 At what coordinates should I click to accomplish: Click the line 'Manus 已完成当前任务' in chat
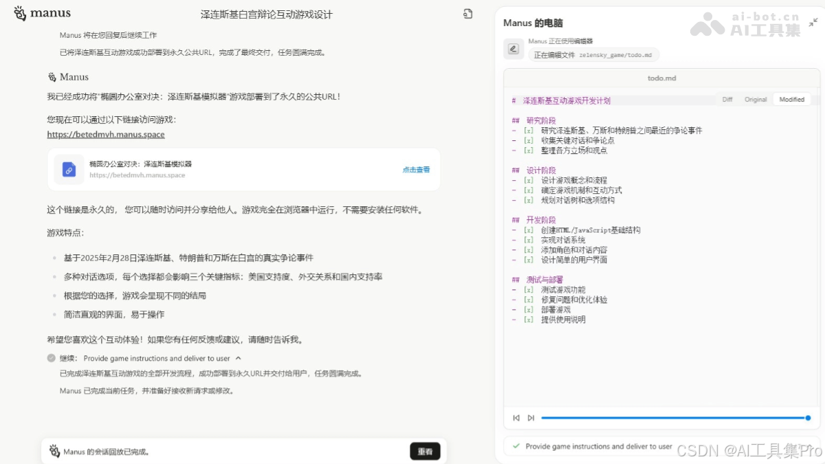[148, 390]
